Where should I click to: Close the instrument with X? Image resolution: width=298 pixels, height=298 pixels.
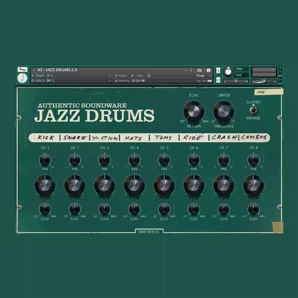pyautogui.click(x=280, y=67)
